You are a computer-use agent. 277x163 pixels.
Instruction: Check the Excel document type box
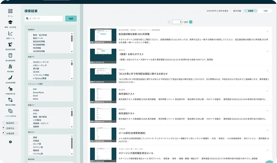coord(31,96)
